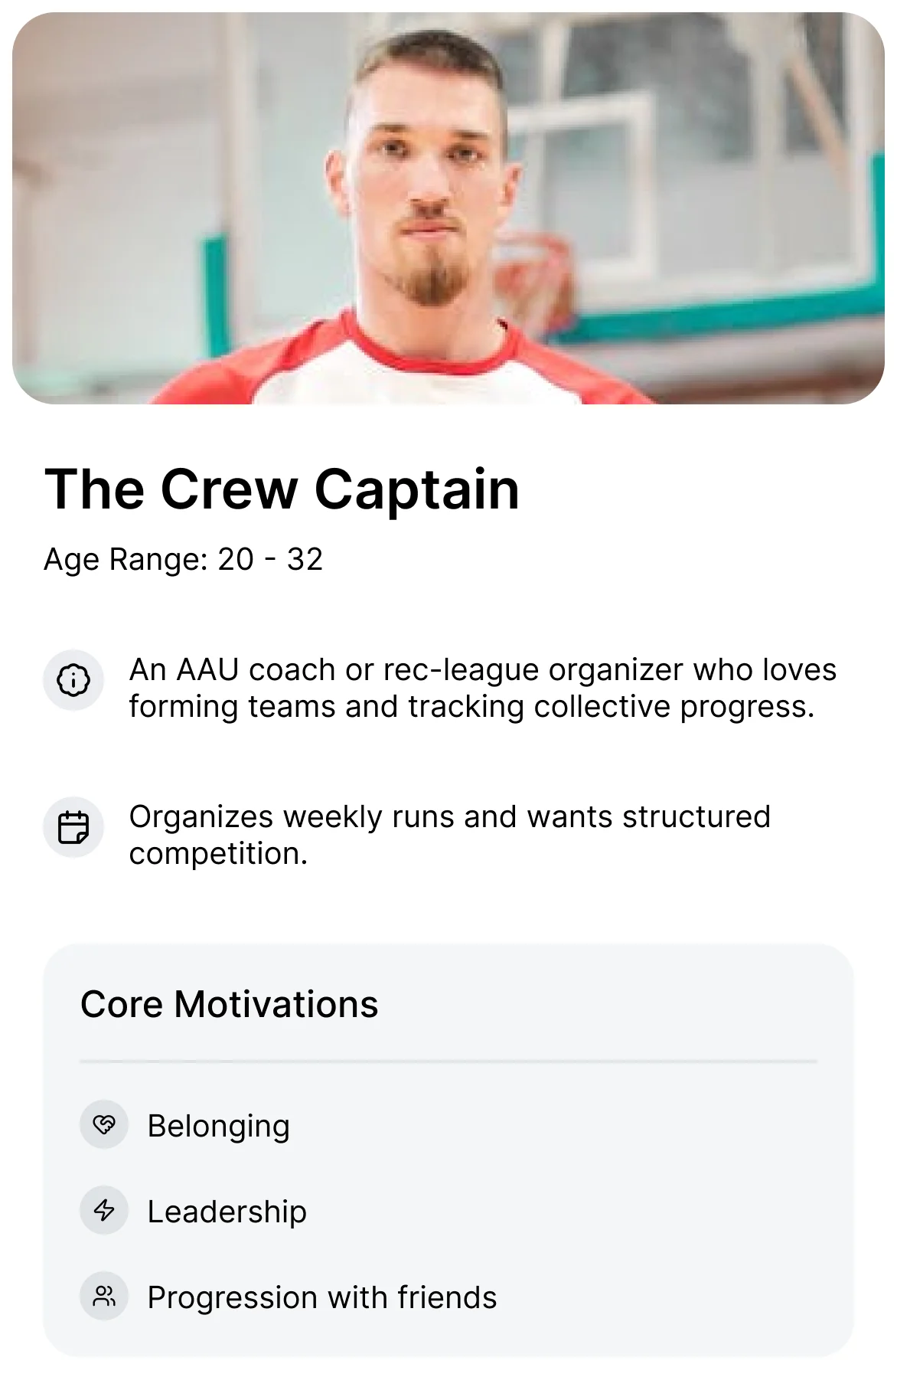
Task: Click the calendar icon next to weekly runs
Action: tap(73, 827)
